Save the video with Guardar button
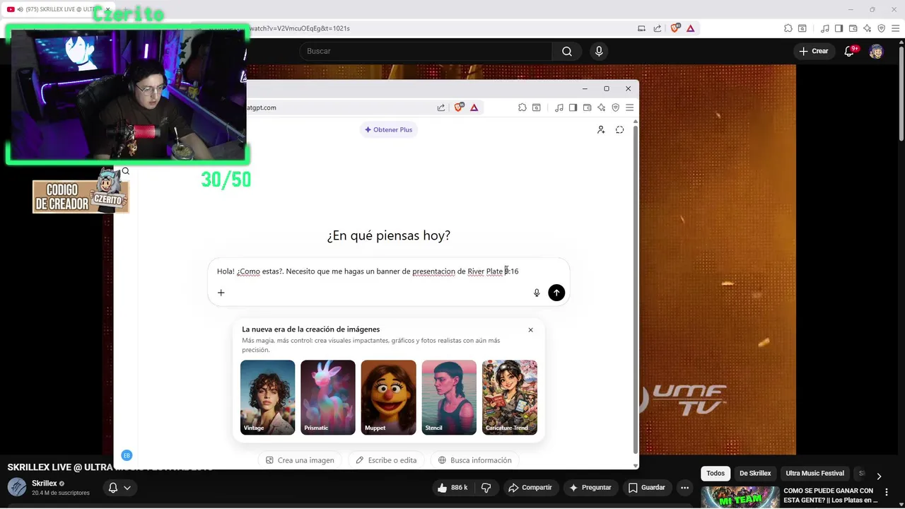This screenshot has height=509, width=905. click(647, 488)
